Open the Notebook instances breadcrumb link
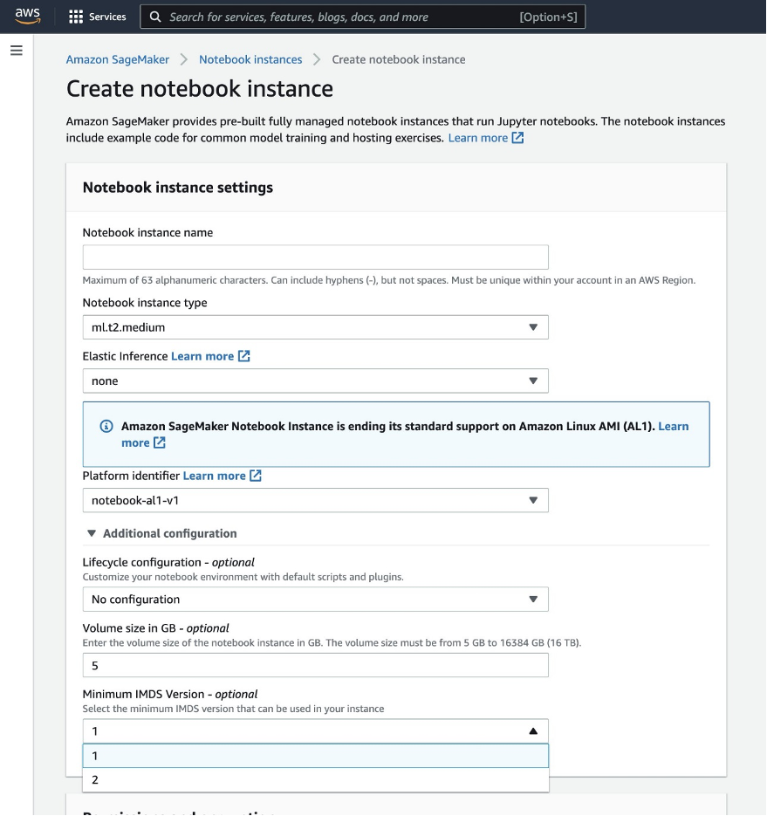Viewport: 767px width, 816px height. pos(250,59)
